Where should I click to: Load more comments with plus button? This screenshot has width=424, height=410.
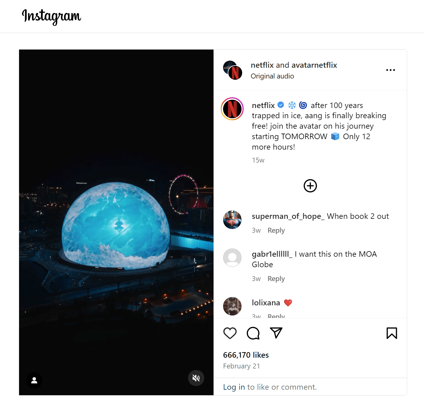[310, 186]
